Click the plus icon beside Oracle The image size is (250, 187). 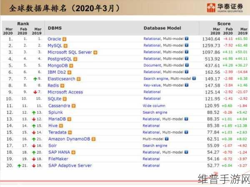64,39
